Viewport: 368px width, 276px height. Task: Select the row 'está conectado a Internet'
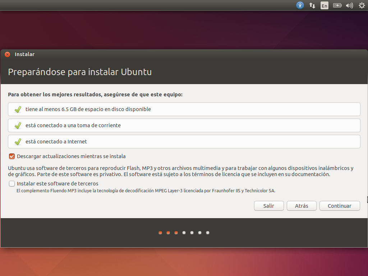pos(184,142)
